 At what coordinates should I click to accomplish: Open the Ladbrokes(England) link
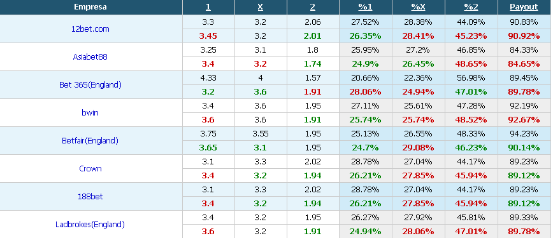coord(90,224)
